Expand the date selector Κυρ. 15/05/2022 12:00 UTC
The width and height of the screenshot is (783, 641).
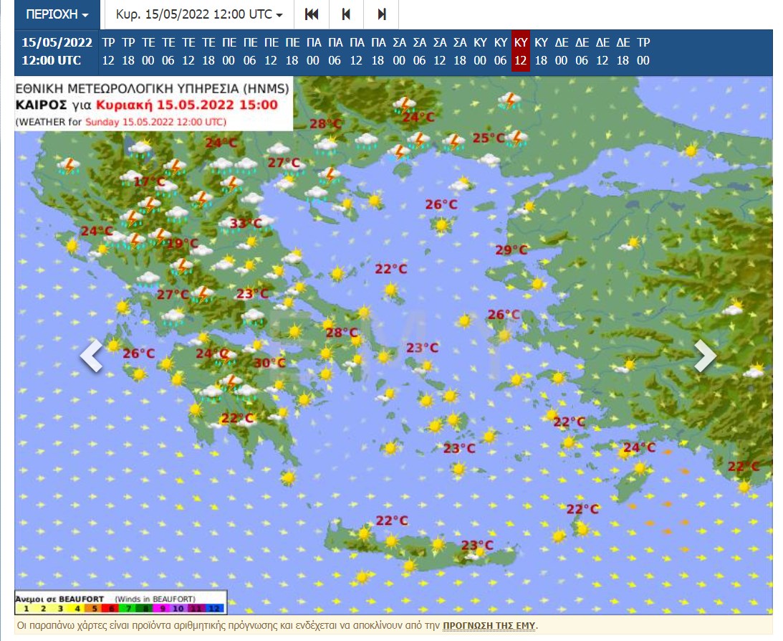coord(198,14)
